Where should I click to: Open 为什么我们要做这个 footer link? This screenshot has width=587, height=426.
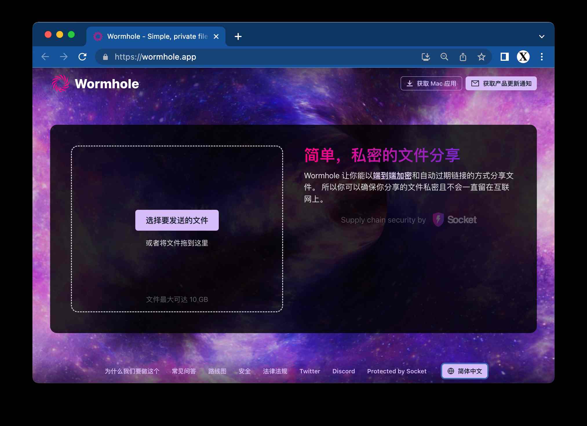(x=132, y=371)
